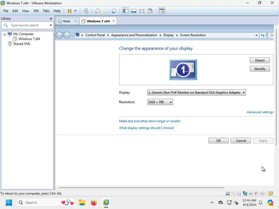Open the notification bell in taskbar
The width and height of the screenshot is (279, 209).
click(x=260, y=202)
